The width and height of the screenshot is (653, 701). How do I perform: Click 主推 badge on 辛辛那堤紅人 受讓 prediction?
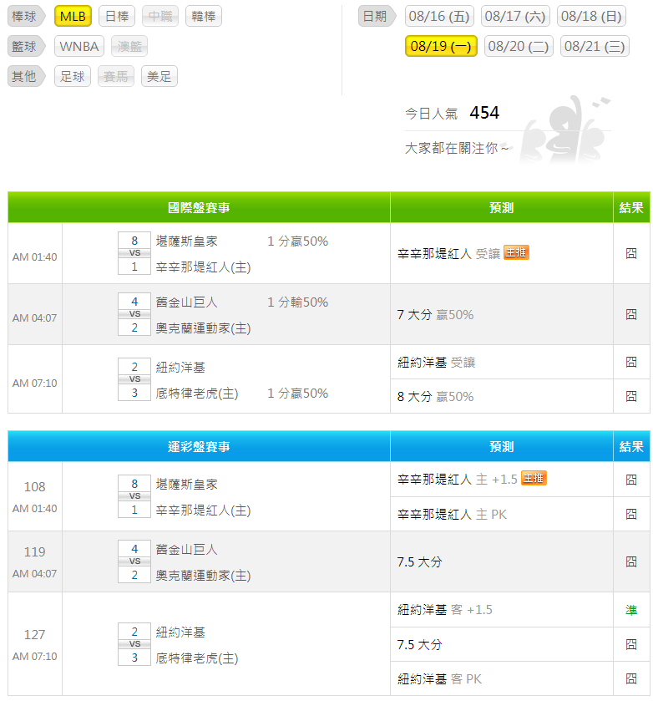516,252
